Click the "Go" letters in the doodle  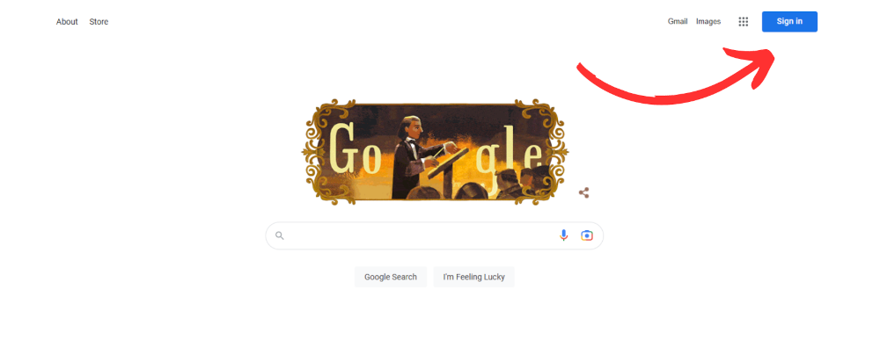(356, 148)
